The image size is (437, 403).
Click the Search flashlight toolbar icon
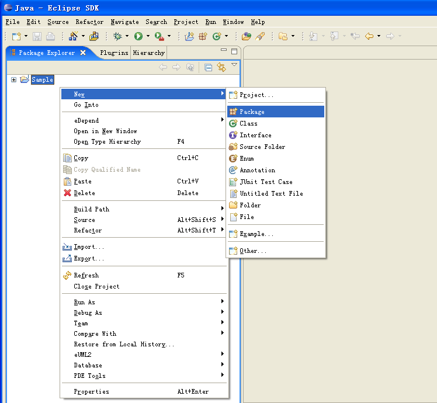point(260,36)
